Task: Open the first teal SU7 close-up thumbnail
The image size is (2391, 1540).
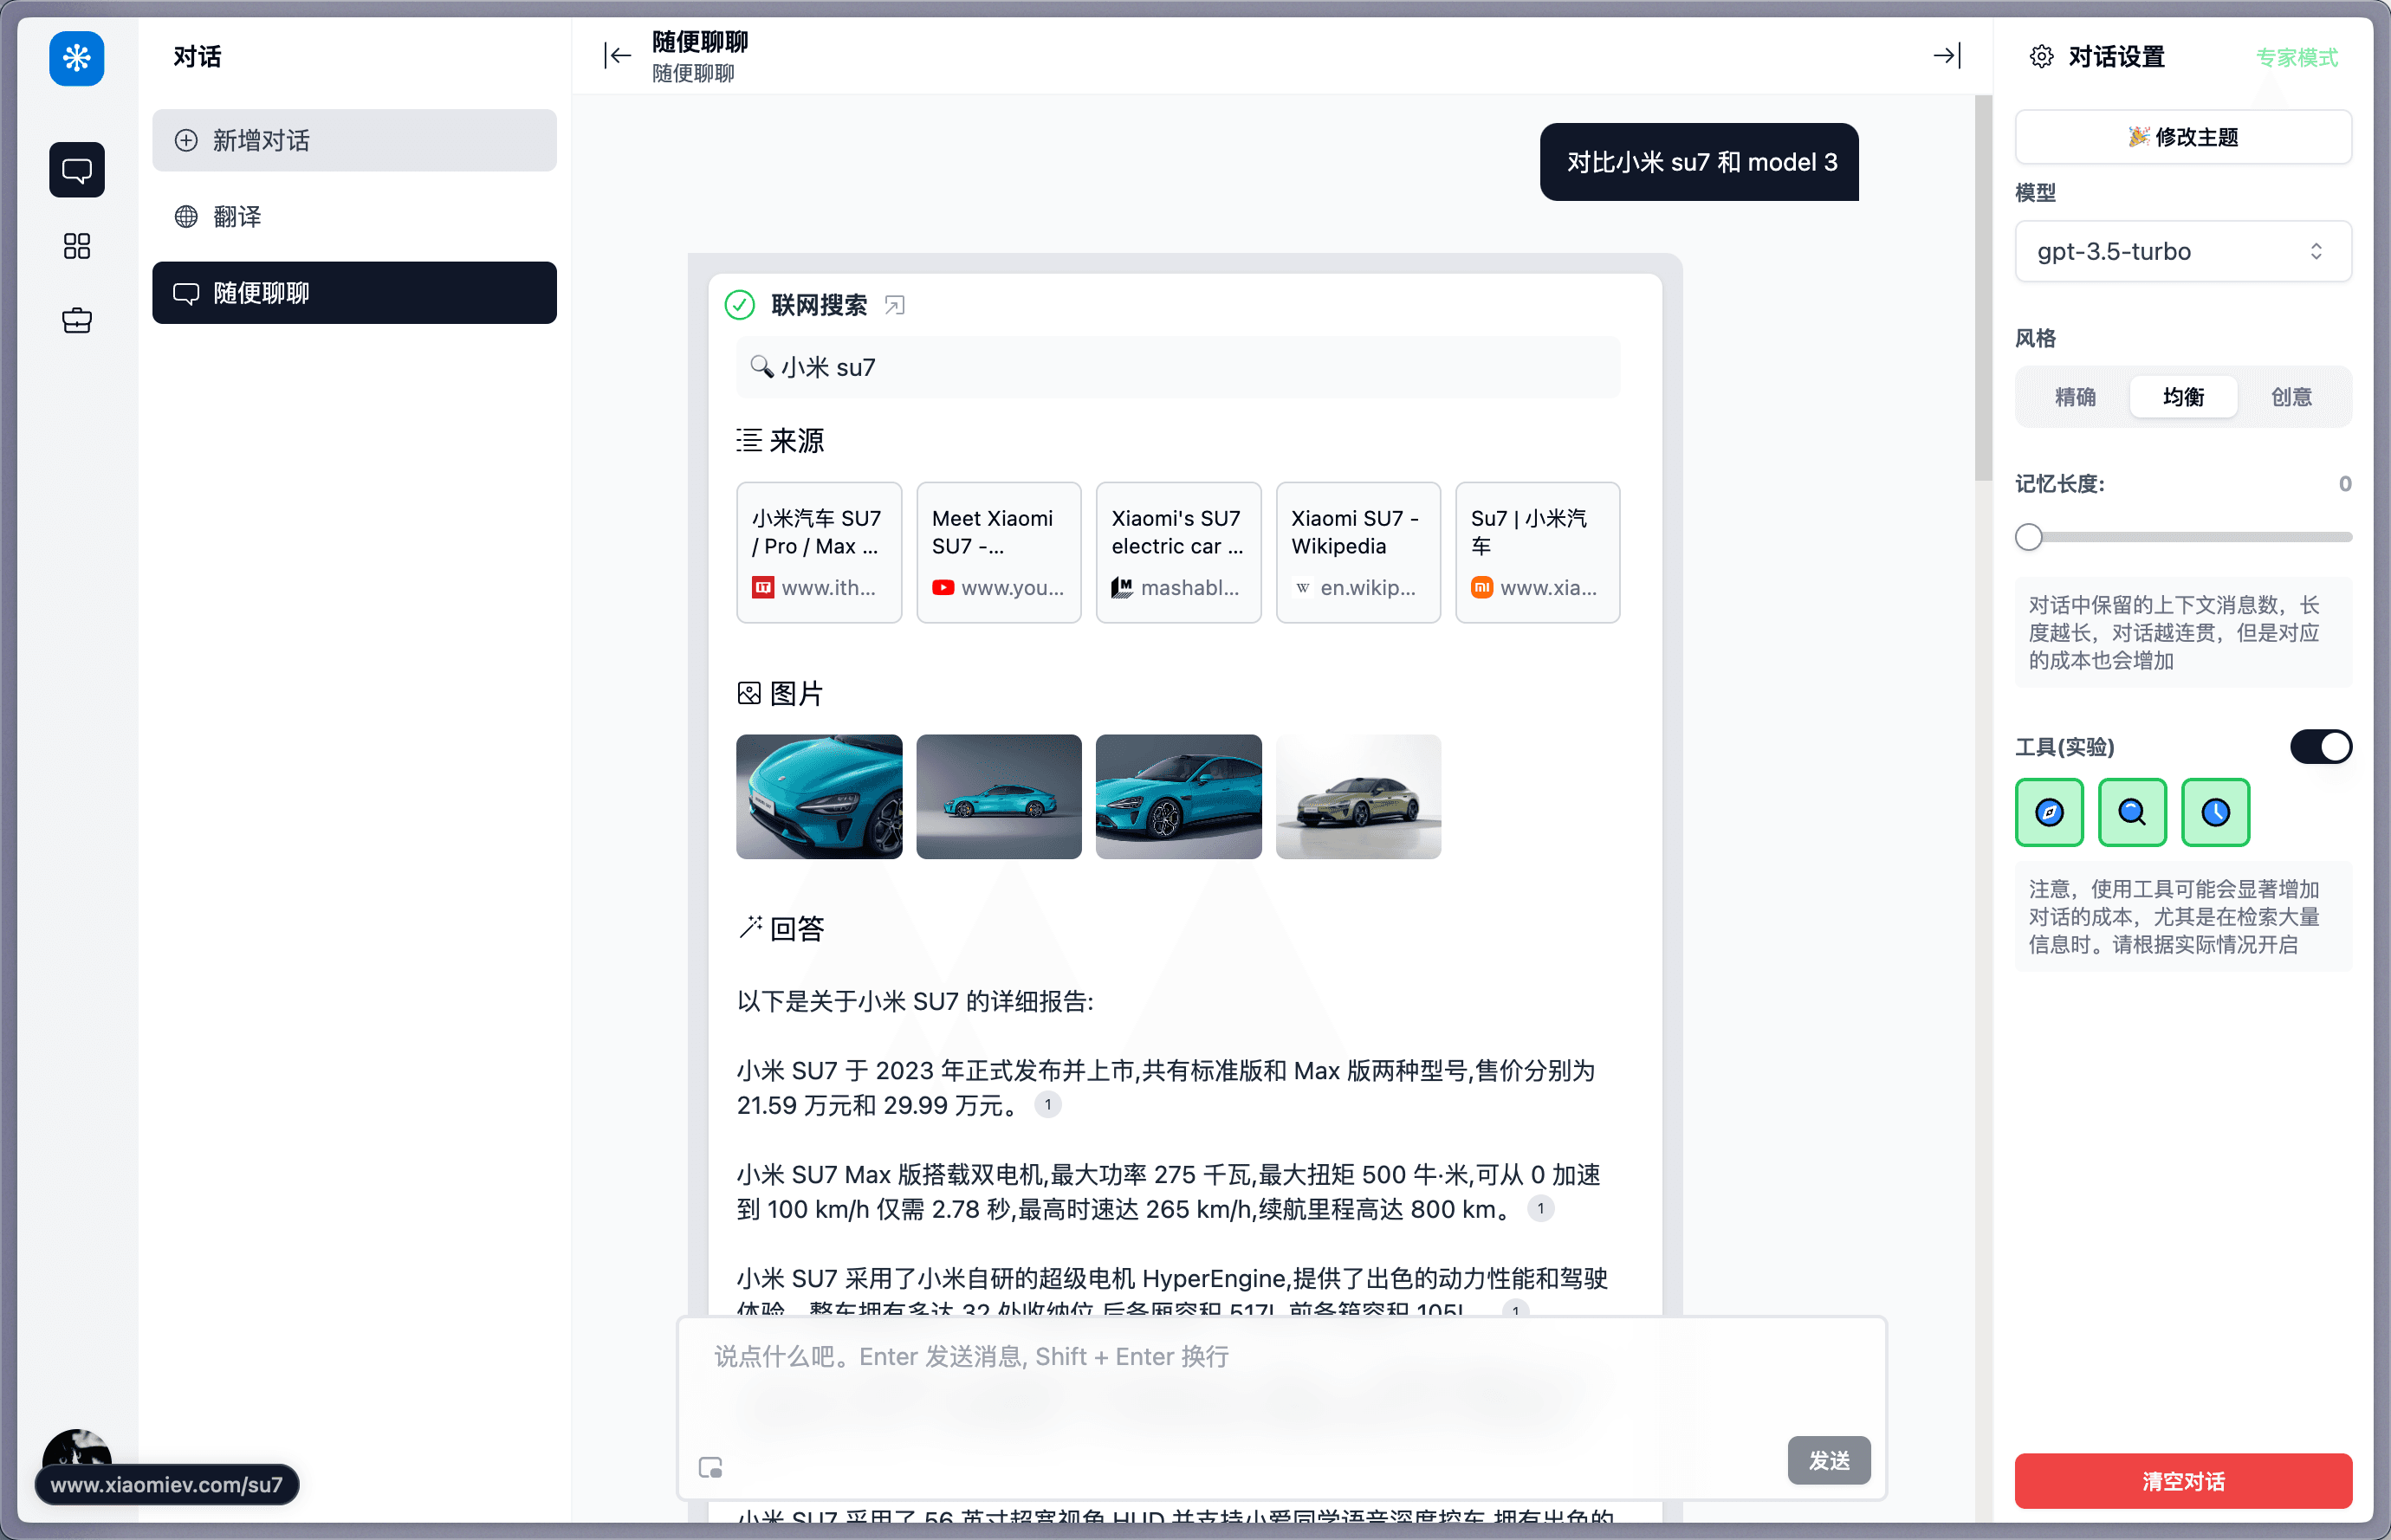Action: coord(818,796)
